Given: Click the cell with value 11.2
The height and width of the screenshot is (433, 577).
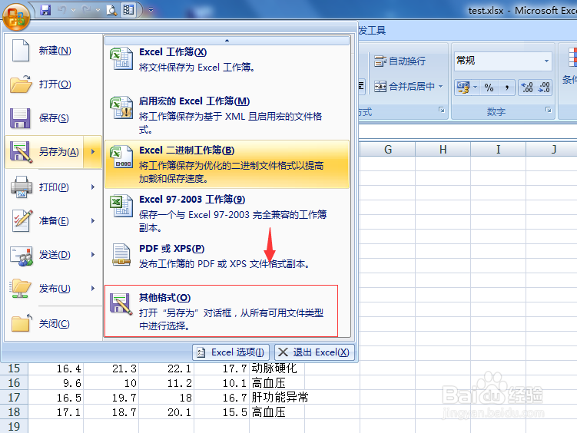Looking at the screenshot, I should click(166, 382).
